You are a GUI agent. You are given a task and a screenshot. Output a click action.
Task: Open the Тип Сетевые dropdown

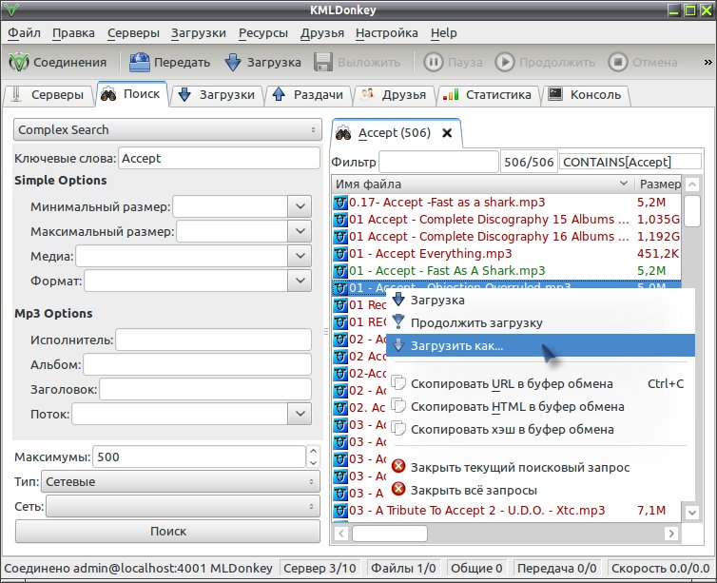point(181,481)
